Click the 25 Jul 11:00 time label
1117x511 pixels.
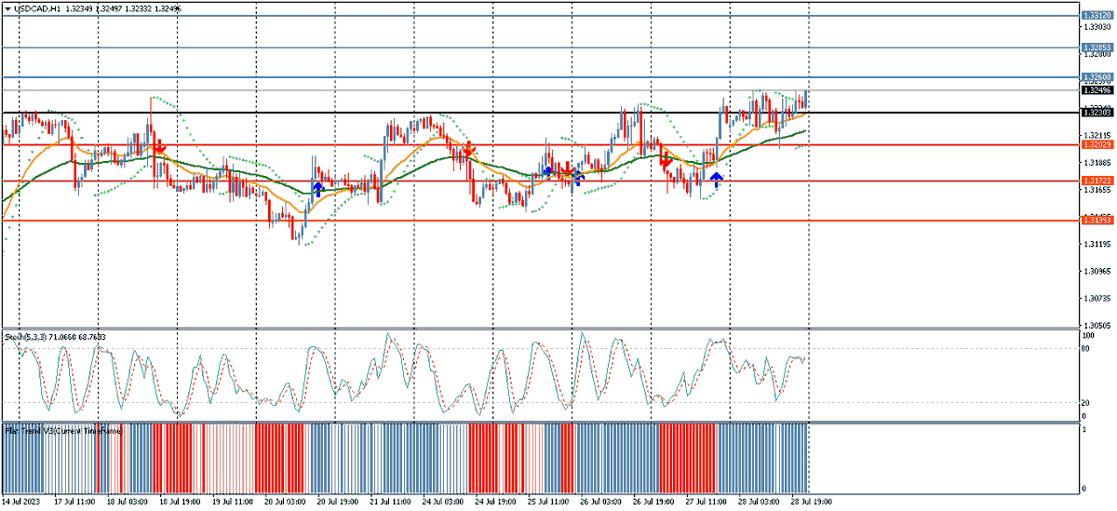pyautogui.click(x=550, y=501)
